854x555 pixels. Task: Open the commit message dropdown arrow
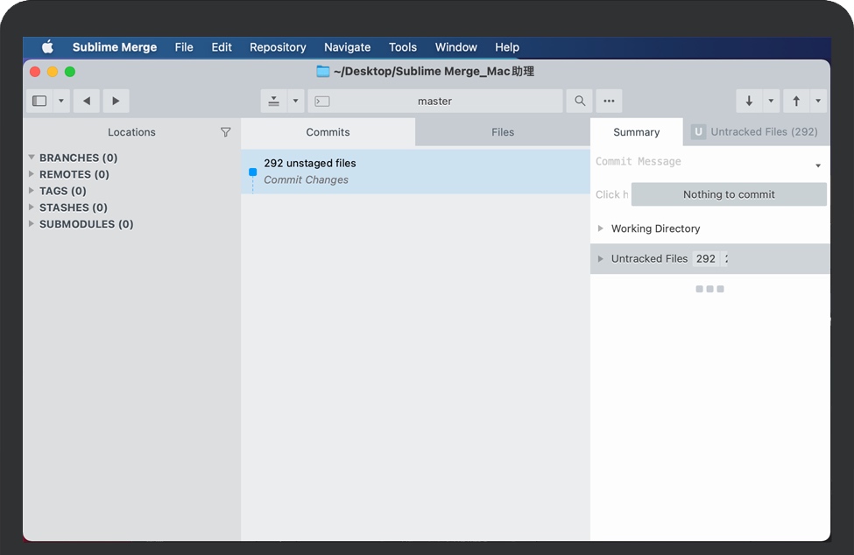coord(818,165)
